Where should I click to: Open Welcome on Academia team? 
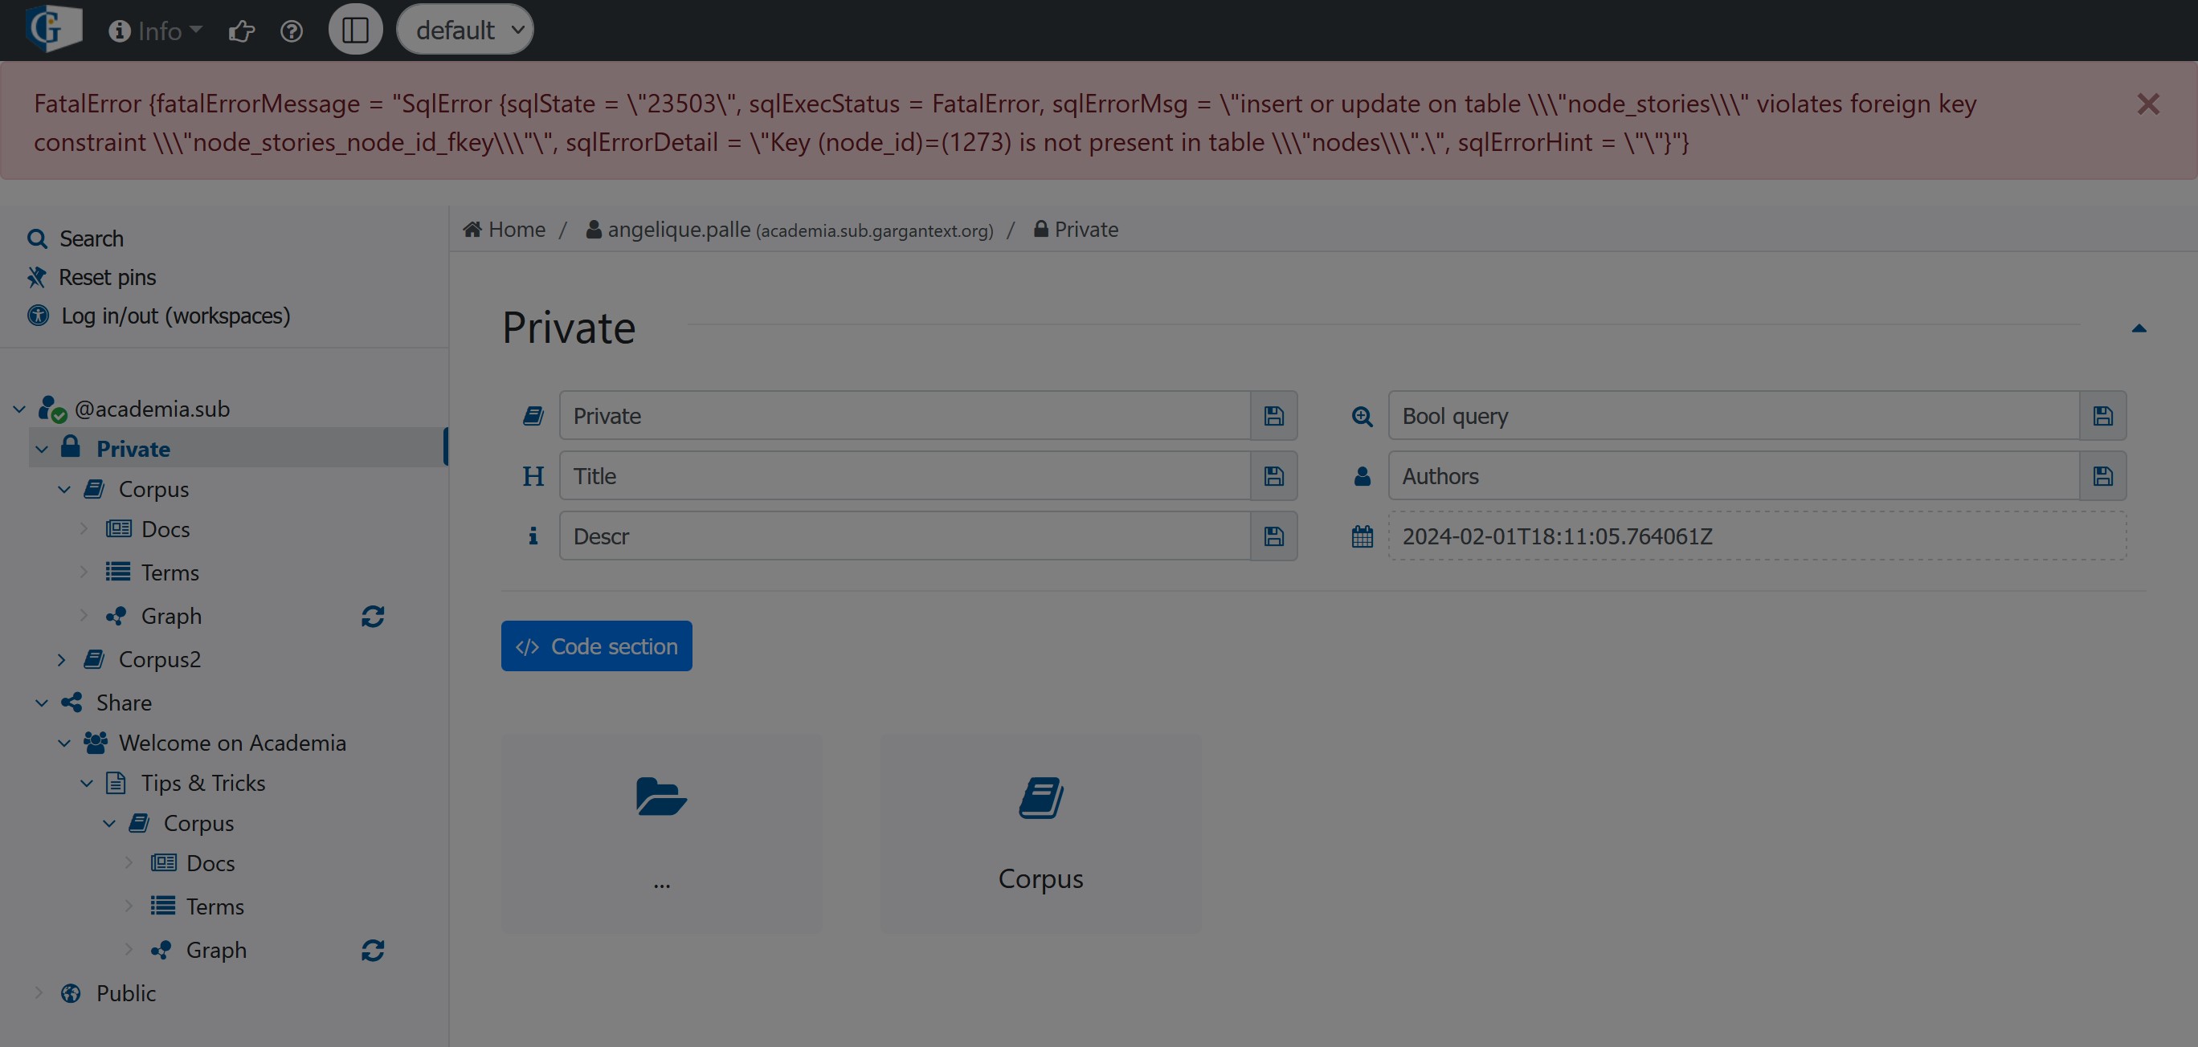click(x=232, y=742)
